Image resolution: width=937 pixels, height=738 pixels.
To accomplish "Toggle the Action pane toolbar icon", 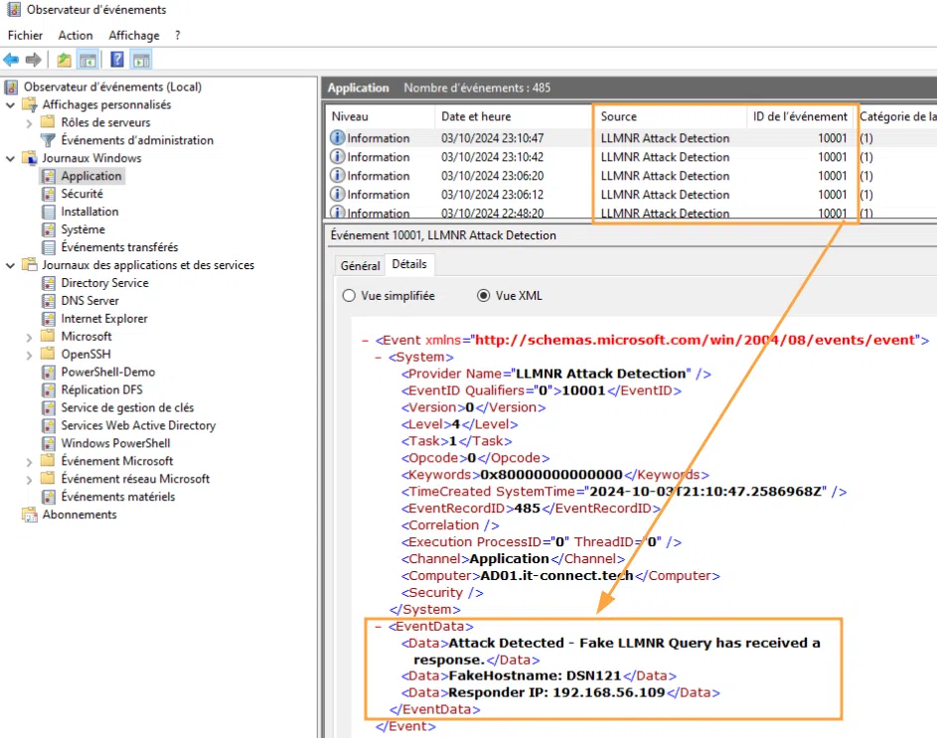I will tap(141, 60).
